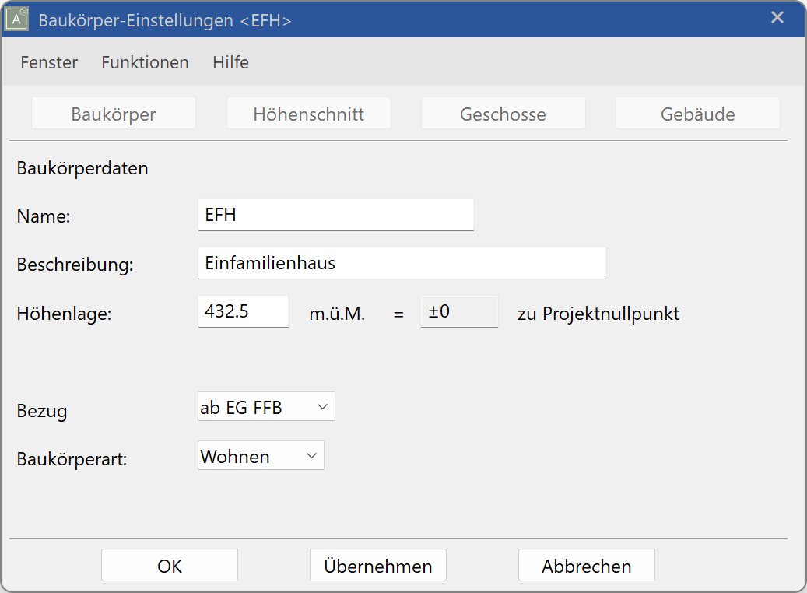The image size is (807, 593).
Task: Expand the Bezug dropdown
Action: point(266,407)
